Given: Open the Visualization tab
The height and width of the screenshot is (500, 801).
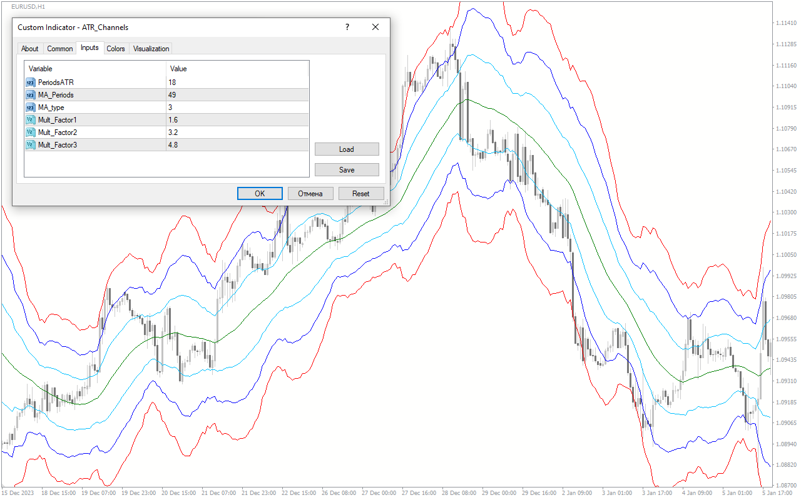Looking at the screenshot, I should 151,49.
